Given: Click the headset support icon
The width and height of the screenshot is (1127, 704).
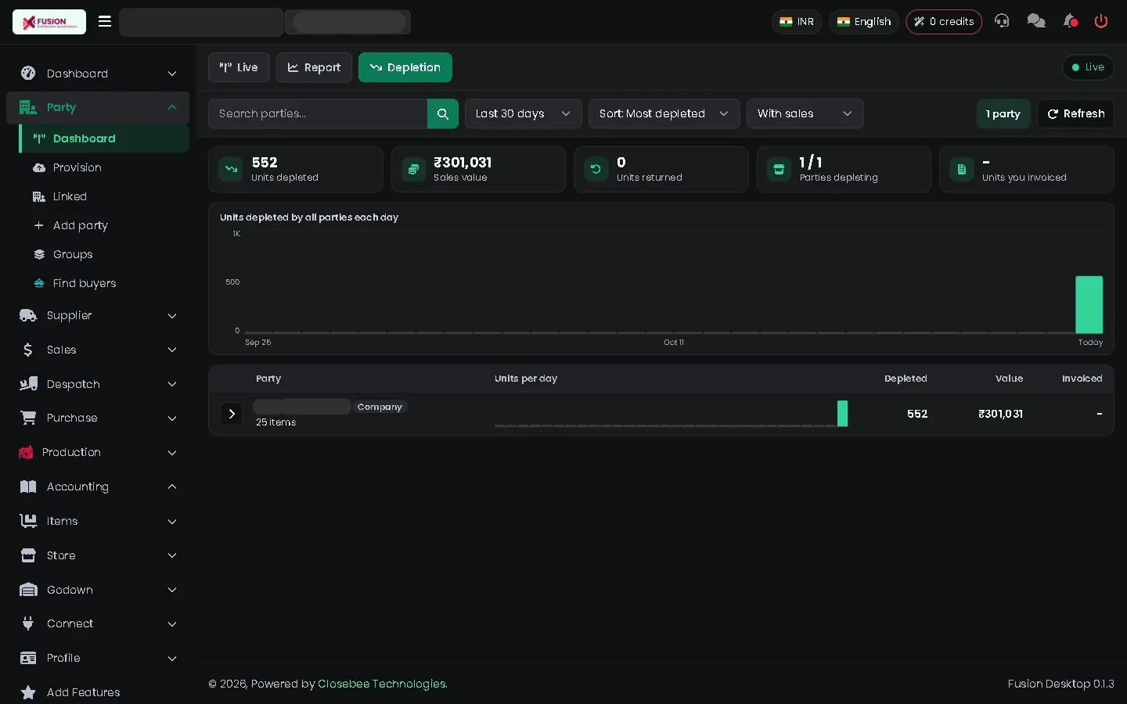Looking at the screenshot, I should coord(1002,21).
